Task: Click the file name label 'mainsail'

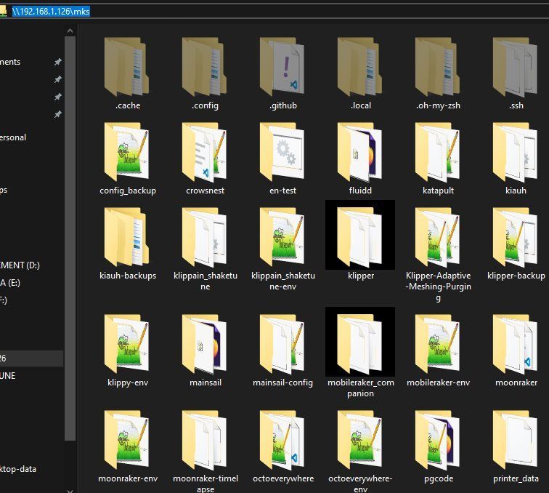Action: (206, 382)
